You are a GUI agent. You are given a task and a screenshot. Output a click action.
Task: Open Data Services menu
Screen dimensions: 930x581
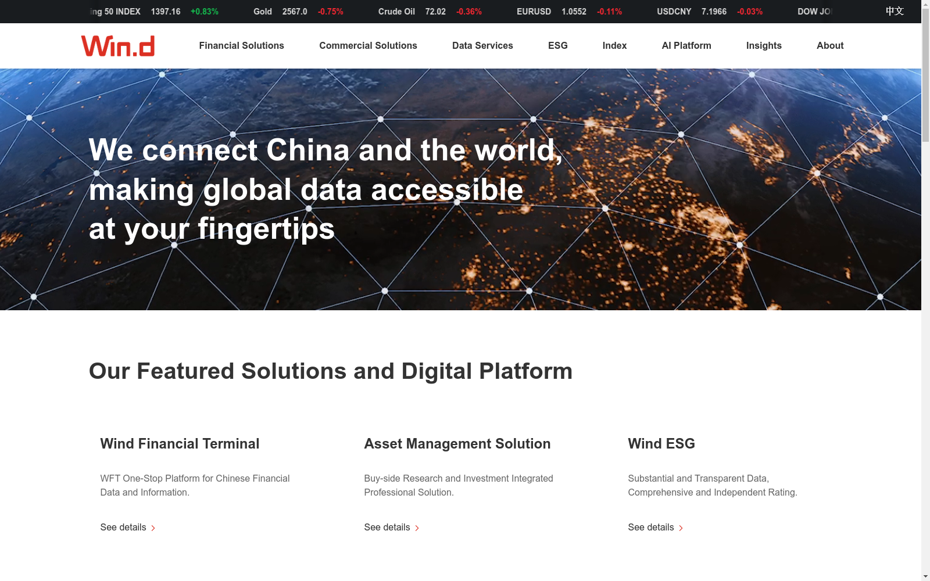click(x=482, y=45)
